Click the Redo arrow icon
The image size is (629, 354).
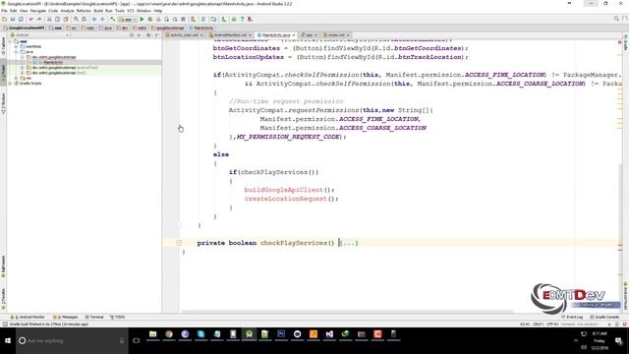click(39, 19)
